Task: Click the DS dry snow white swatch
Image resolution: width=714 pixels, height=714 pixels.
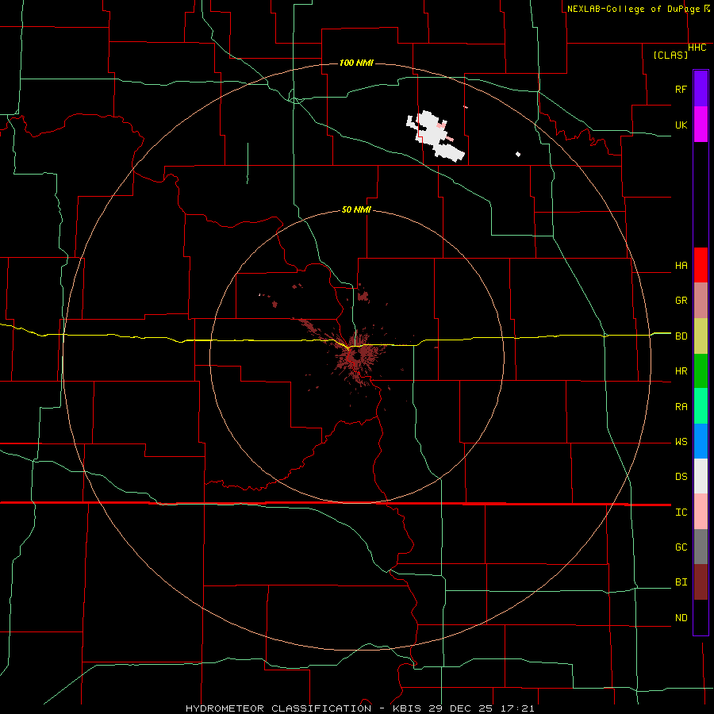Action: point(701,476)
